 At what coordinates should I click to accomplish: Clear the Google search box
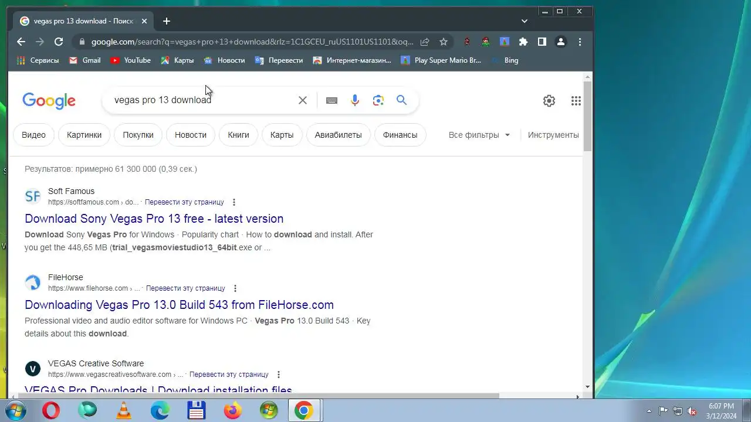[303, 100]
